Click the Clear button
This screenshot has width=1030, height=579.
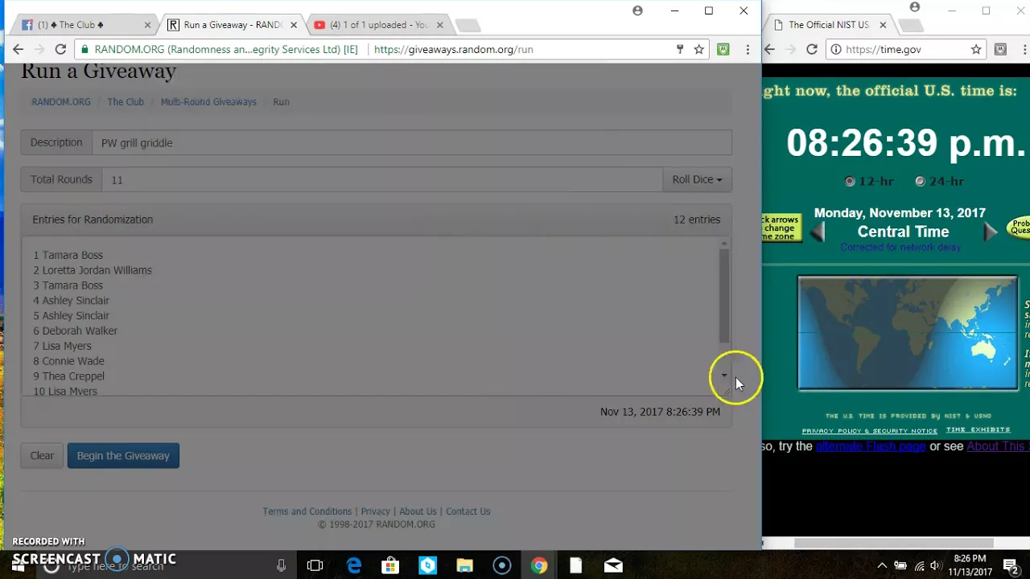[x=42, y=455]
